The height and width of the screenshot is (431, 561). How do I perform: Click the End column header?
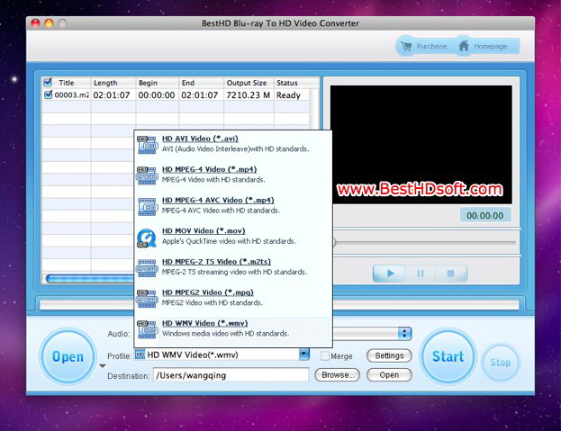202,83
